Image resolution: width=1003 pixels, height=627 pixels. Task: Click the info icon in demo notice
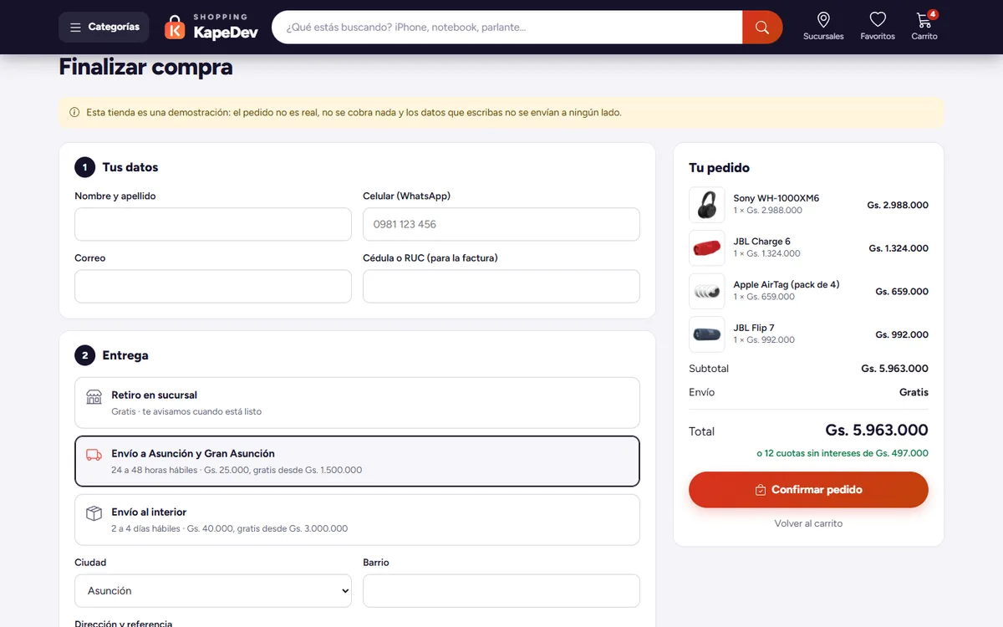(x=74, y=112)
